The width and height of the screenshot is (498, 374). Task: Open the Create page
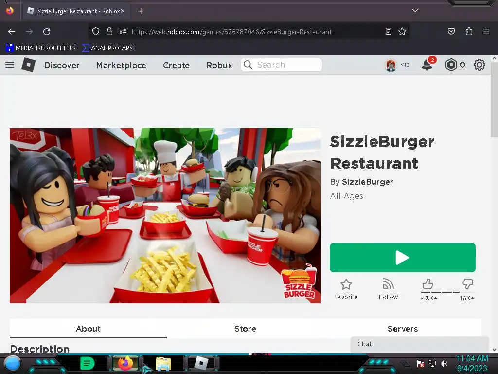click(176, 65)
